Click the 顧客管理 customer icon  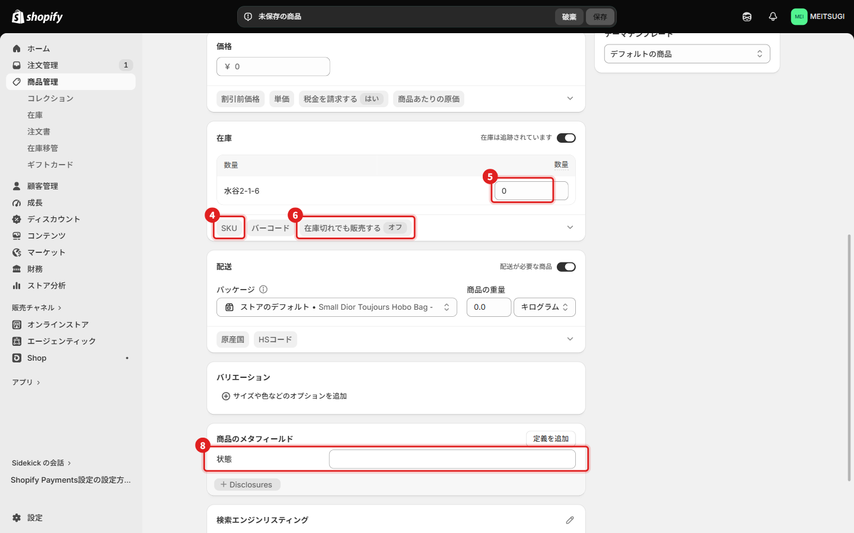tap(17, 186)
